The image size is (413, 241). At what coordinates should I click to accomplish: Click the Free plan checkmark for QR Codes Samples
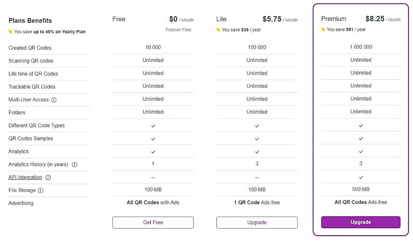pyautogui.click(x=153, y=138)
